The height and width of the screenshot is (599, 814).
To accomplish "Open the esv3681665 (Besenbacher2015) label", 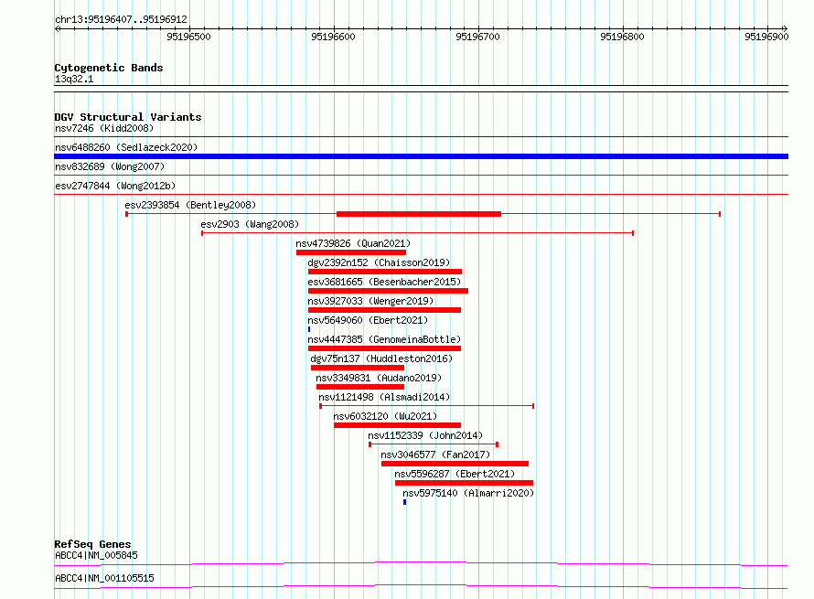I will (384, 282).
